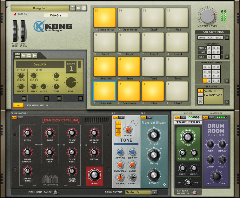
Task: Click the Quick Edit Q under Hit Type
Action: [226, 102]
